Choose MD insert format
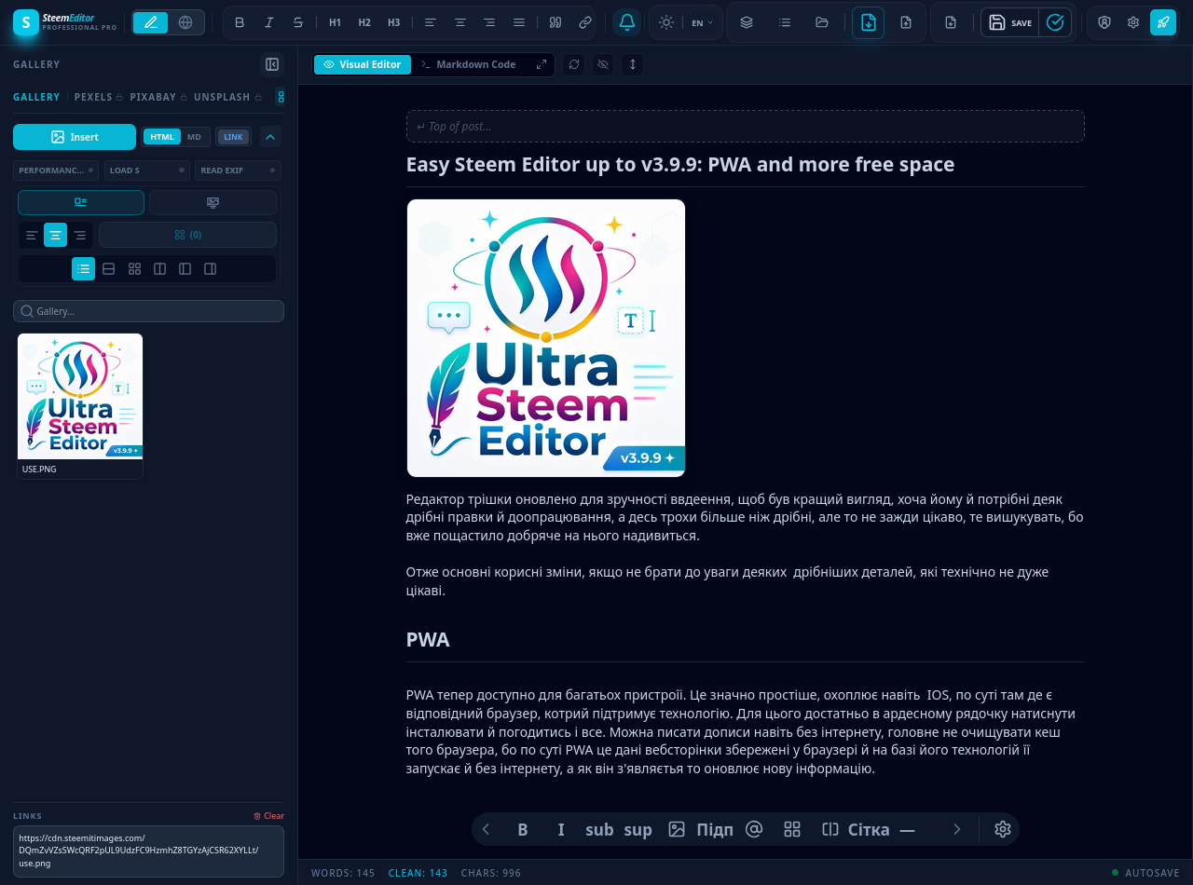Screen dimensions: 1193x885 194,137
